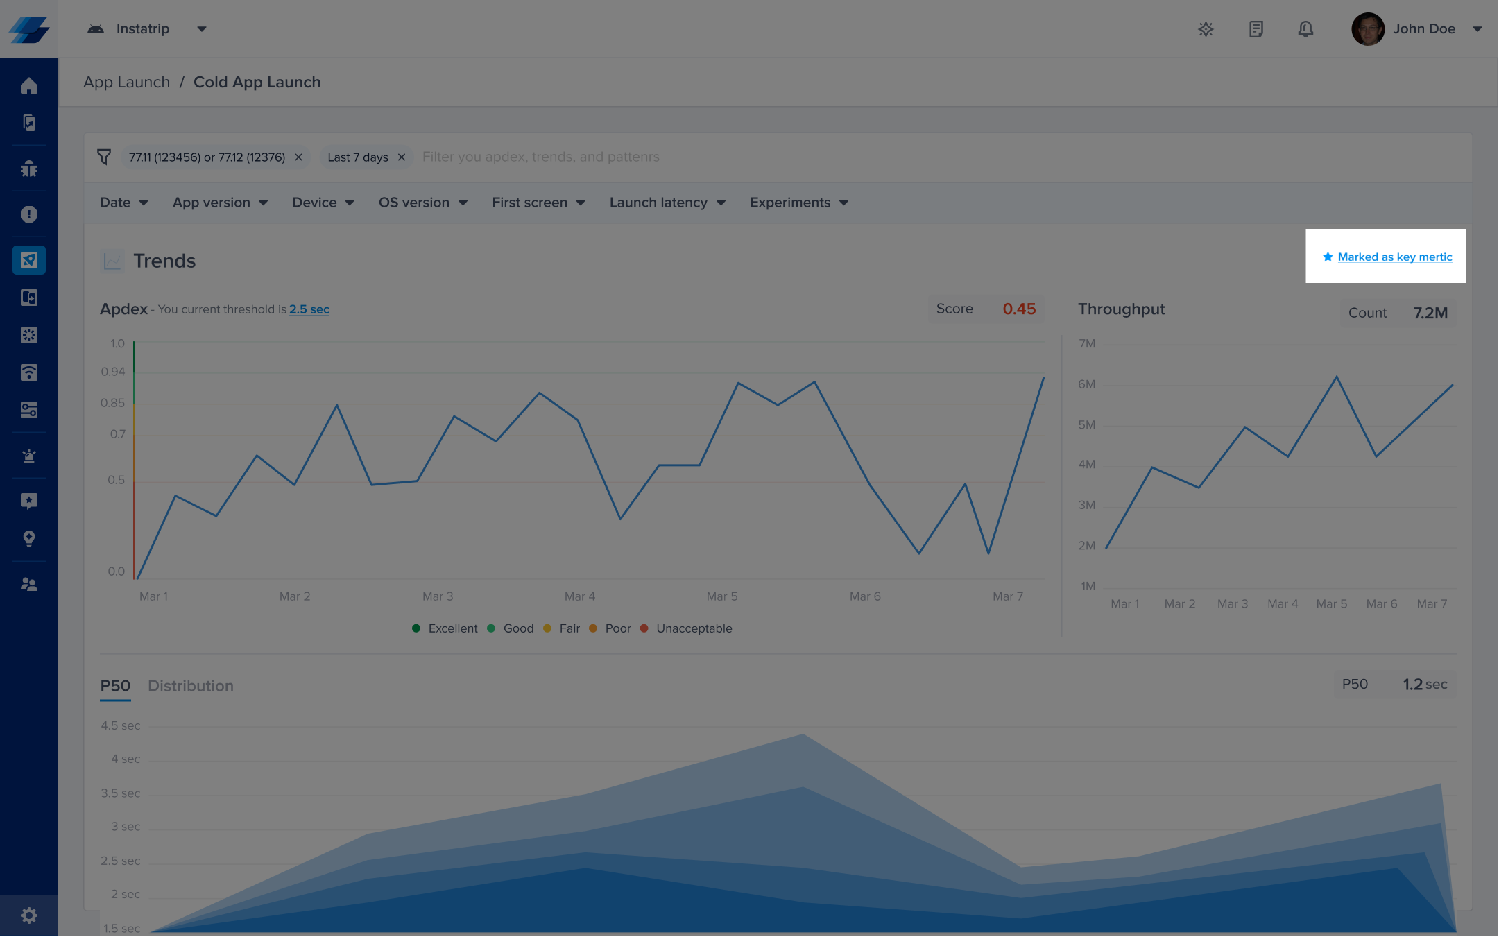Viewport: 1499px width, 937px height.
Task: Click the notifications bell icon
Action: point(1305,29)
